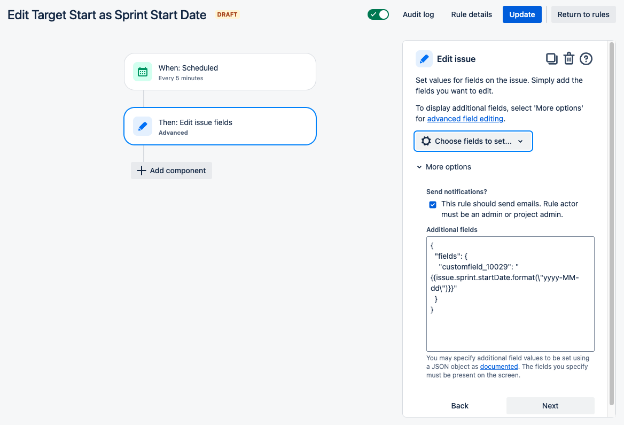The image size is (624, 425).
Task: Click the Scheduled trigger calendar icon
Action: 143,72
